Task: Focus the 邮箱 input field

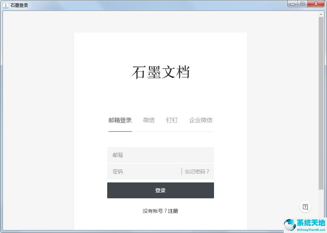Action: click(160, 155)
